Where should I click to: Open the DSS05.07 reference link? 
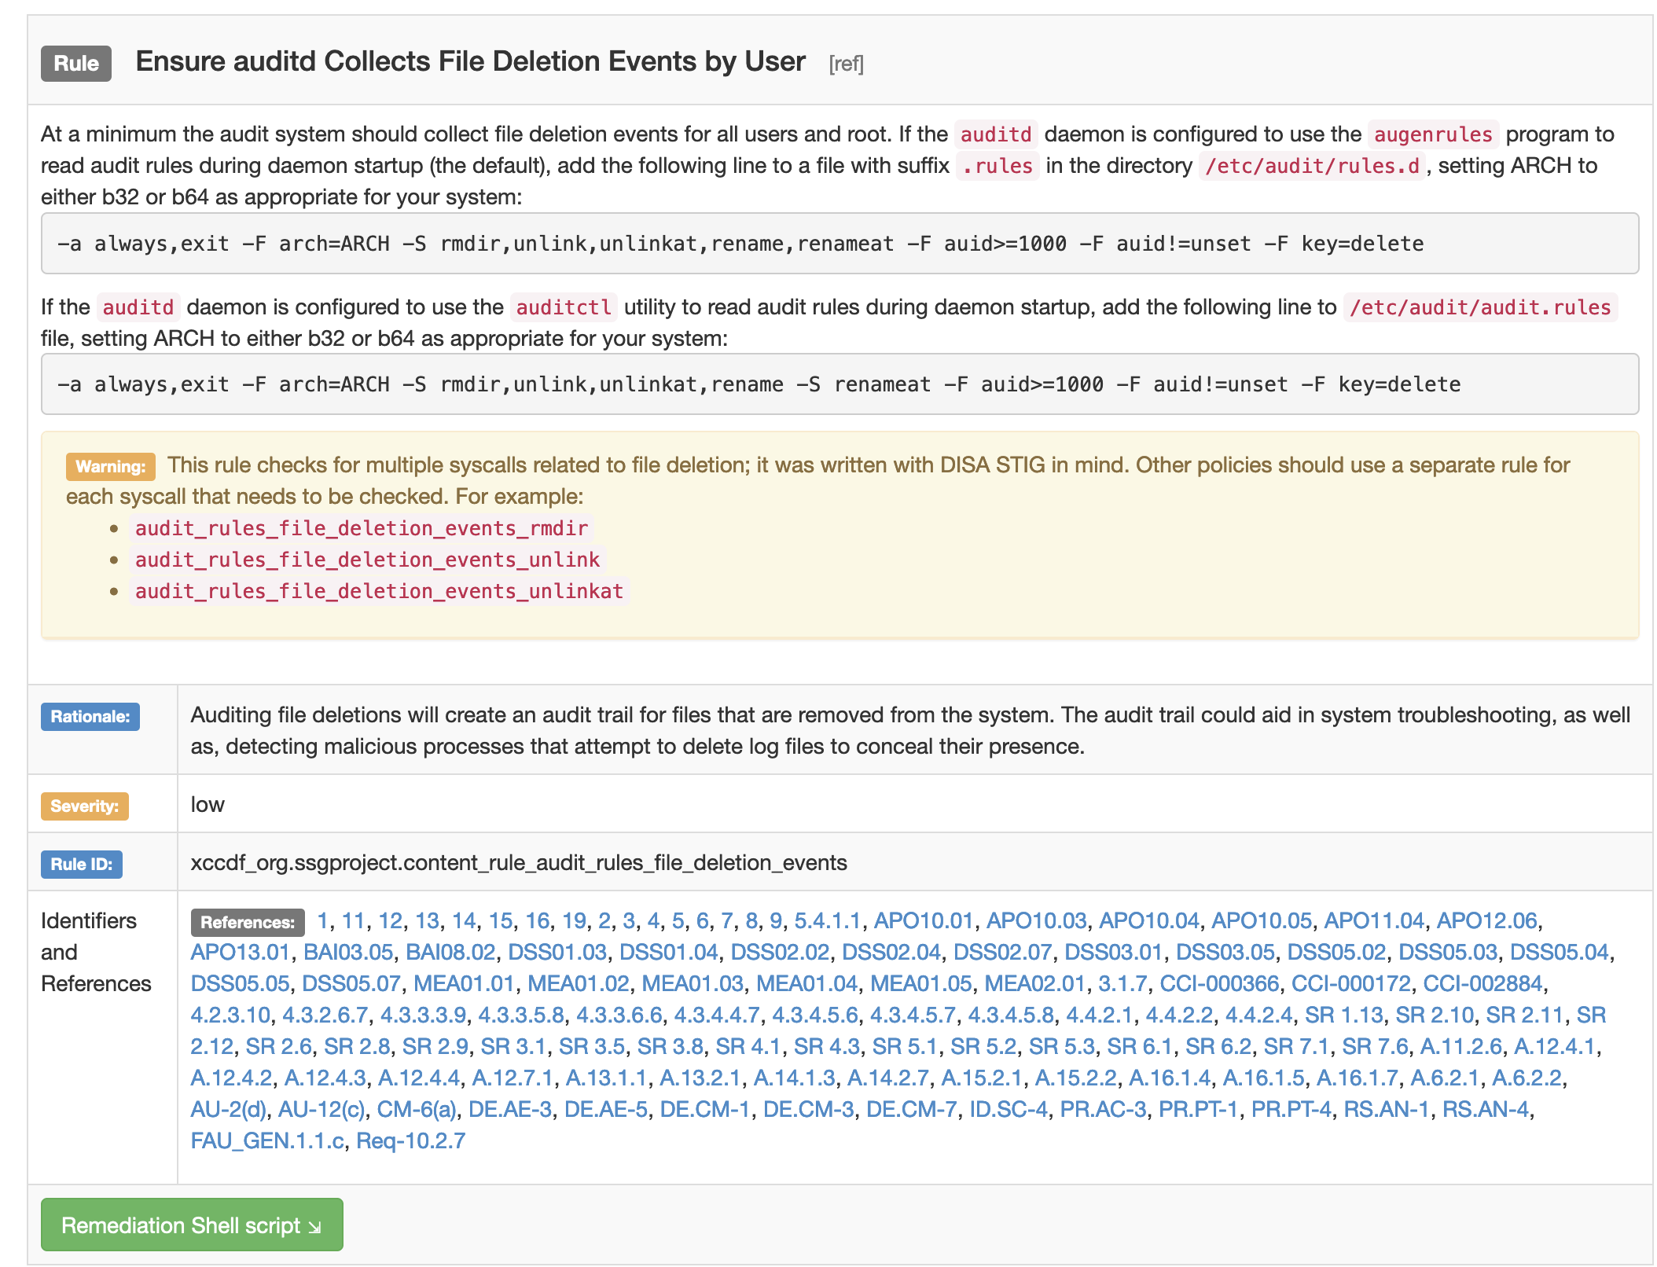[x=351, y=983]
